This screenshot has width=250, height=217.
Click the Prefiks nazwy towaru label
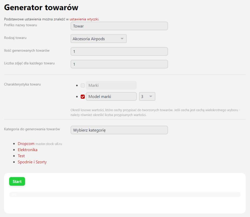(x=20, y=25)
